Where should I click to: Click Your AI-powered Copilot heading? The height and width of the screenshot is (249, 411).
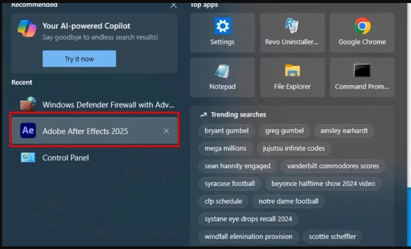click(86, 26)
